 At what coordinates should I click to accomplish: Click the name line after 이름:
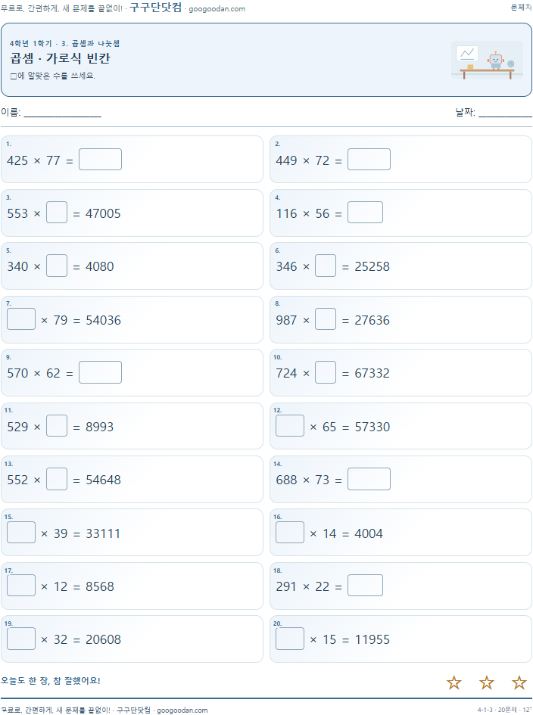(x=63, y=113)
